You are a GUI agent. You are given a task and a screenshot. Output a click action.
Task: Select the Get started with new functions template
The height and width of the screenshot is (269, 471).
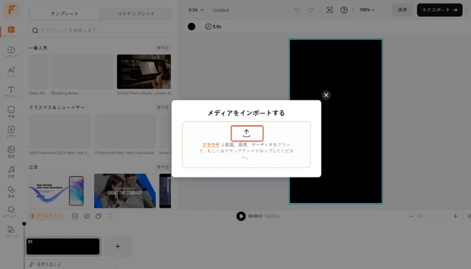tap(59, 191)
